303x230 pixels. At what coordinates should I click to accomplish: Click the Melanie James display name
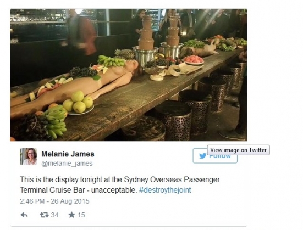(x=68, y=154)
